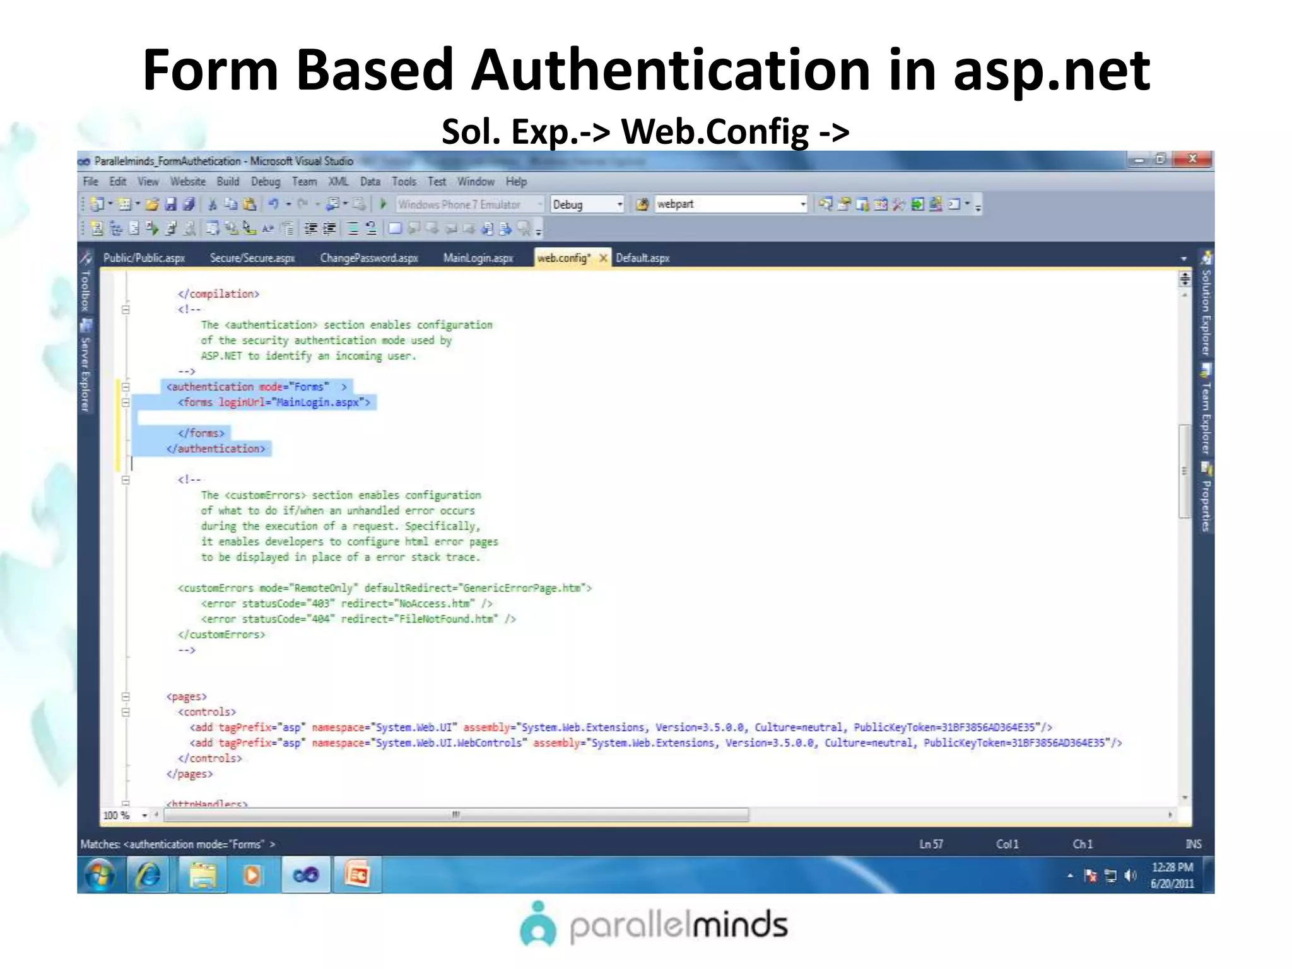Screen dimensions: 1292x969
Task: Click the Undo arrow icon
Action: point(274,204)
